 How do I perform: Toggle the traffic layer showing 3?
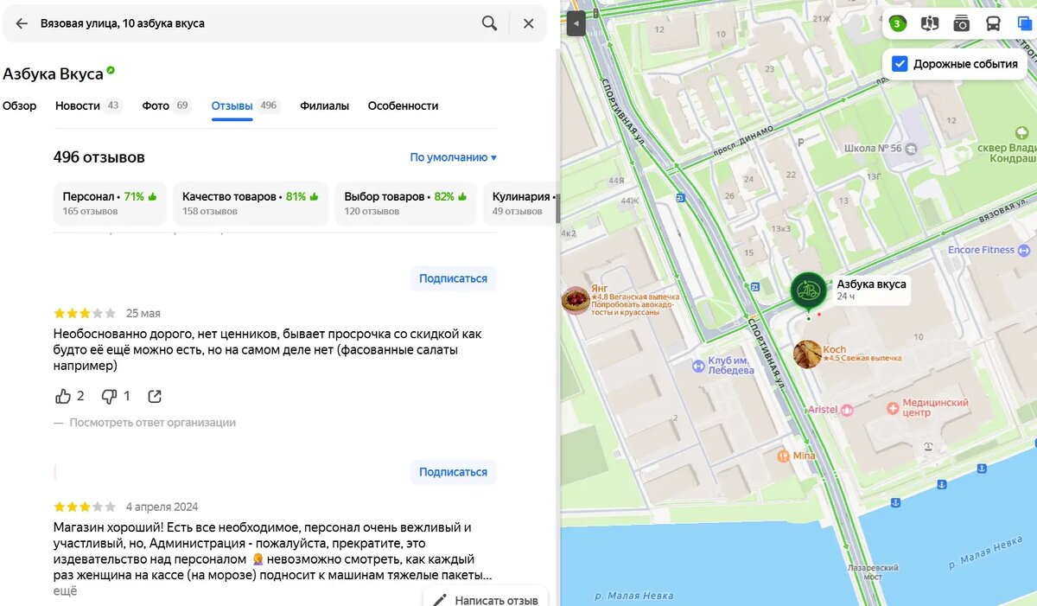point(898,23)
